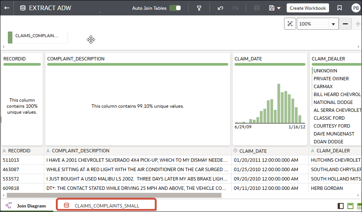Screen dimensions: 362x212
Task: Open the PB user profile menu
Action: pyautogui.click(x=356, y=8)
